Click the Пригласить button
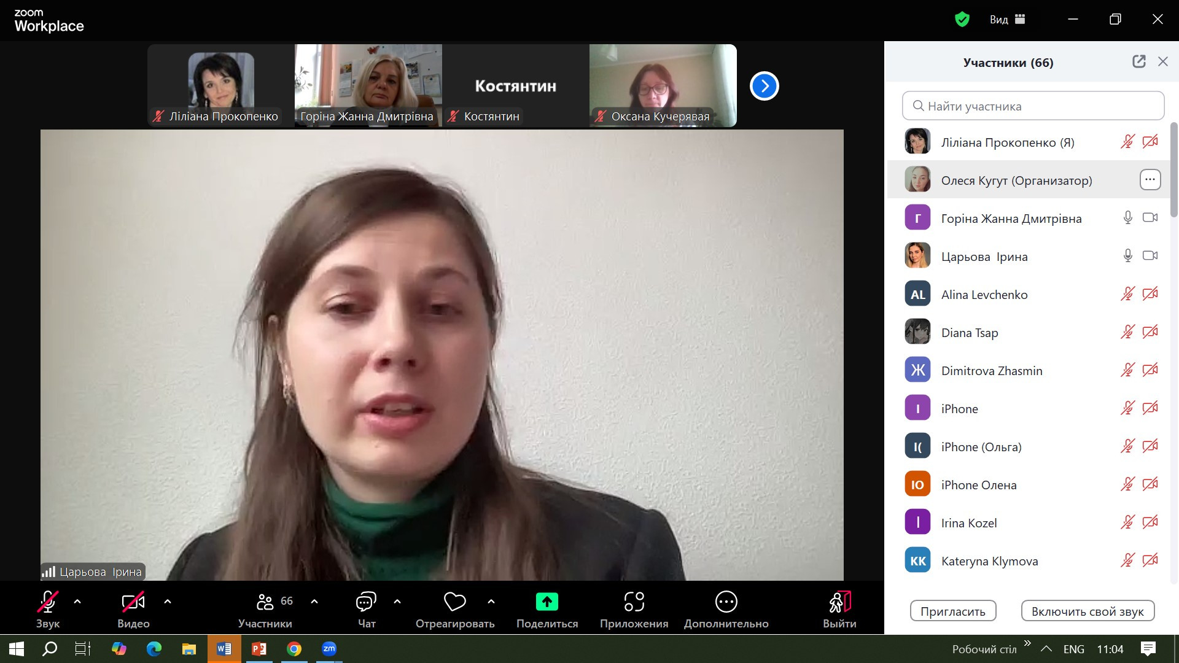Screen dimensions: 1179x663 [x=952, y=611]
